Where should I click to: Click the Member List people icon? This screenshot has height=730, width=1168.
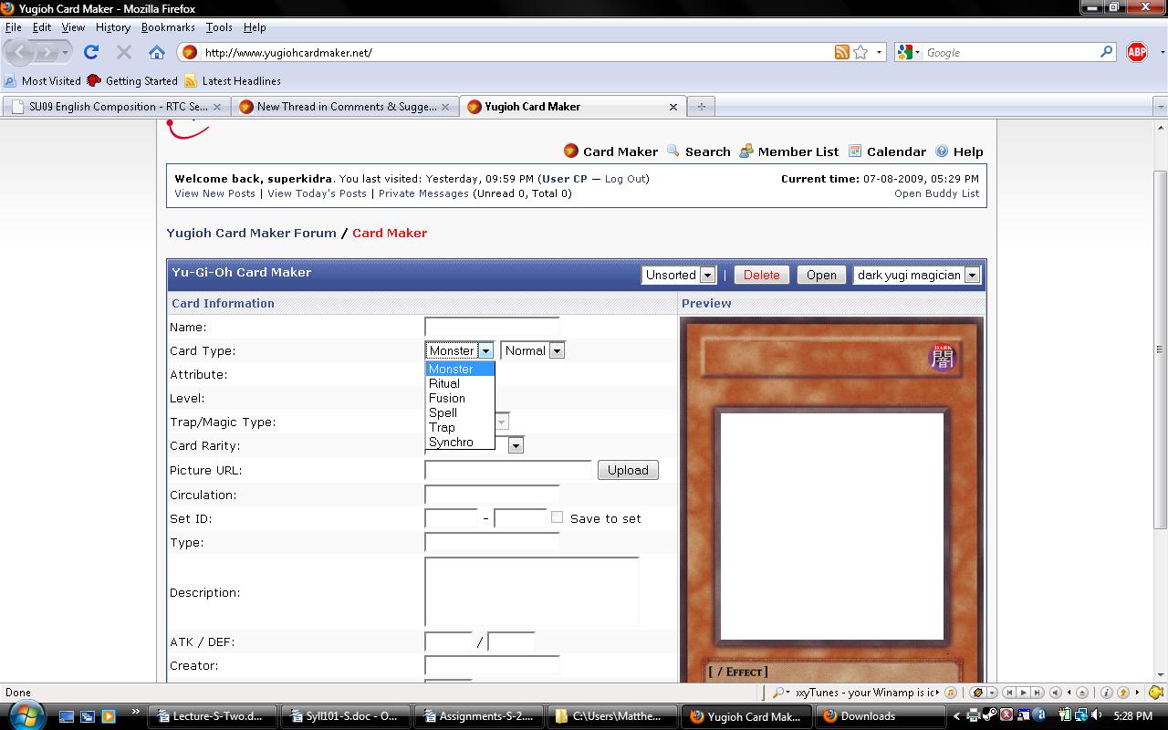click(746, 151)
